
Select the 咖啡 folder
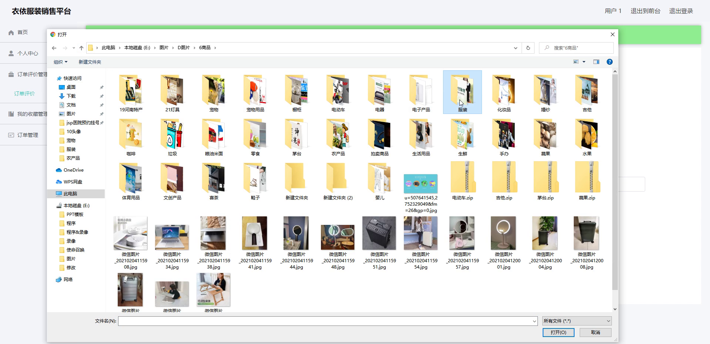131,137
